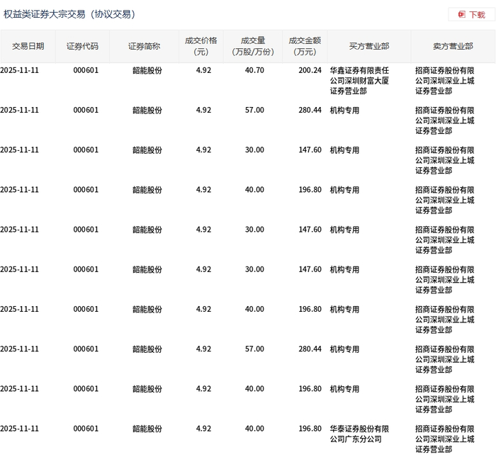
Task: Click the 证券简称 column header
Action: click(144, 46)
